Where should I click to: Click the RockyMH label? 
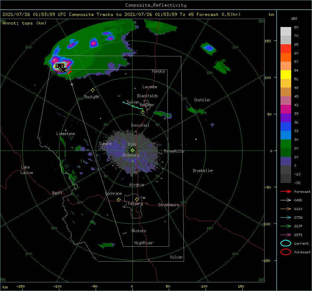click(x=92, y=97)
